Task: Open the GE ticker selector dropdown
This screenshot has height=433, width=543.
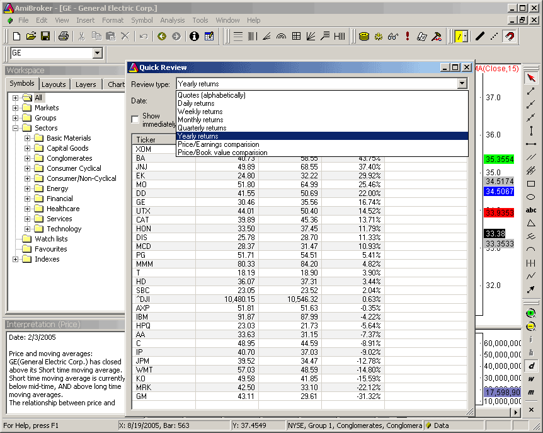Action: pos(98,53)
